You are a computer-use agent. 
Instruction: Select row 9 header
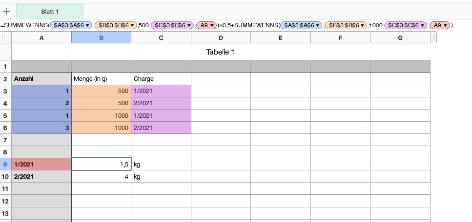click(5, 165)
